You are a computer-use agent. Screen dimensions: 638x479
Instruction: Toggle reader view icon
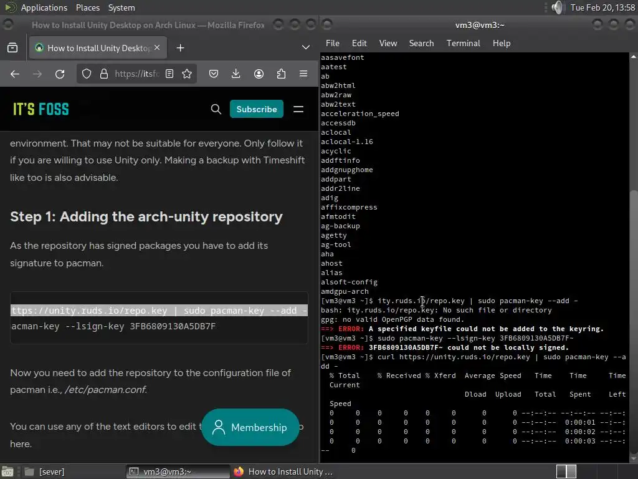point(169,74)
